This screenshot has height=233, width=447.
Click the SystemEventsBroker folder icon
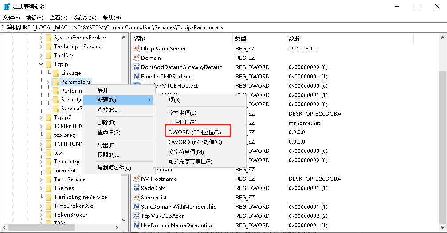pyautogui.click(x=48, y=38)
